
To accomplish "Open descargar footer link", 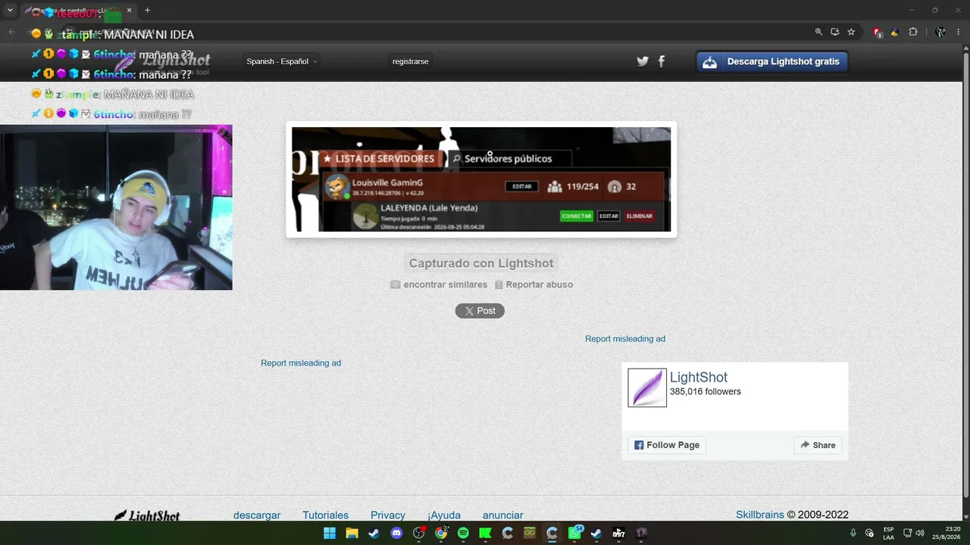I will coord(257,515).
